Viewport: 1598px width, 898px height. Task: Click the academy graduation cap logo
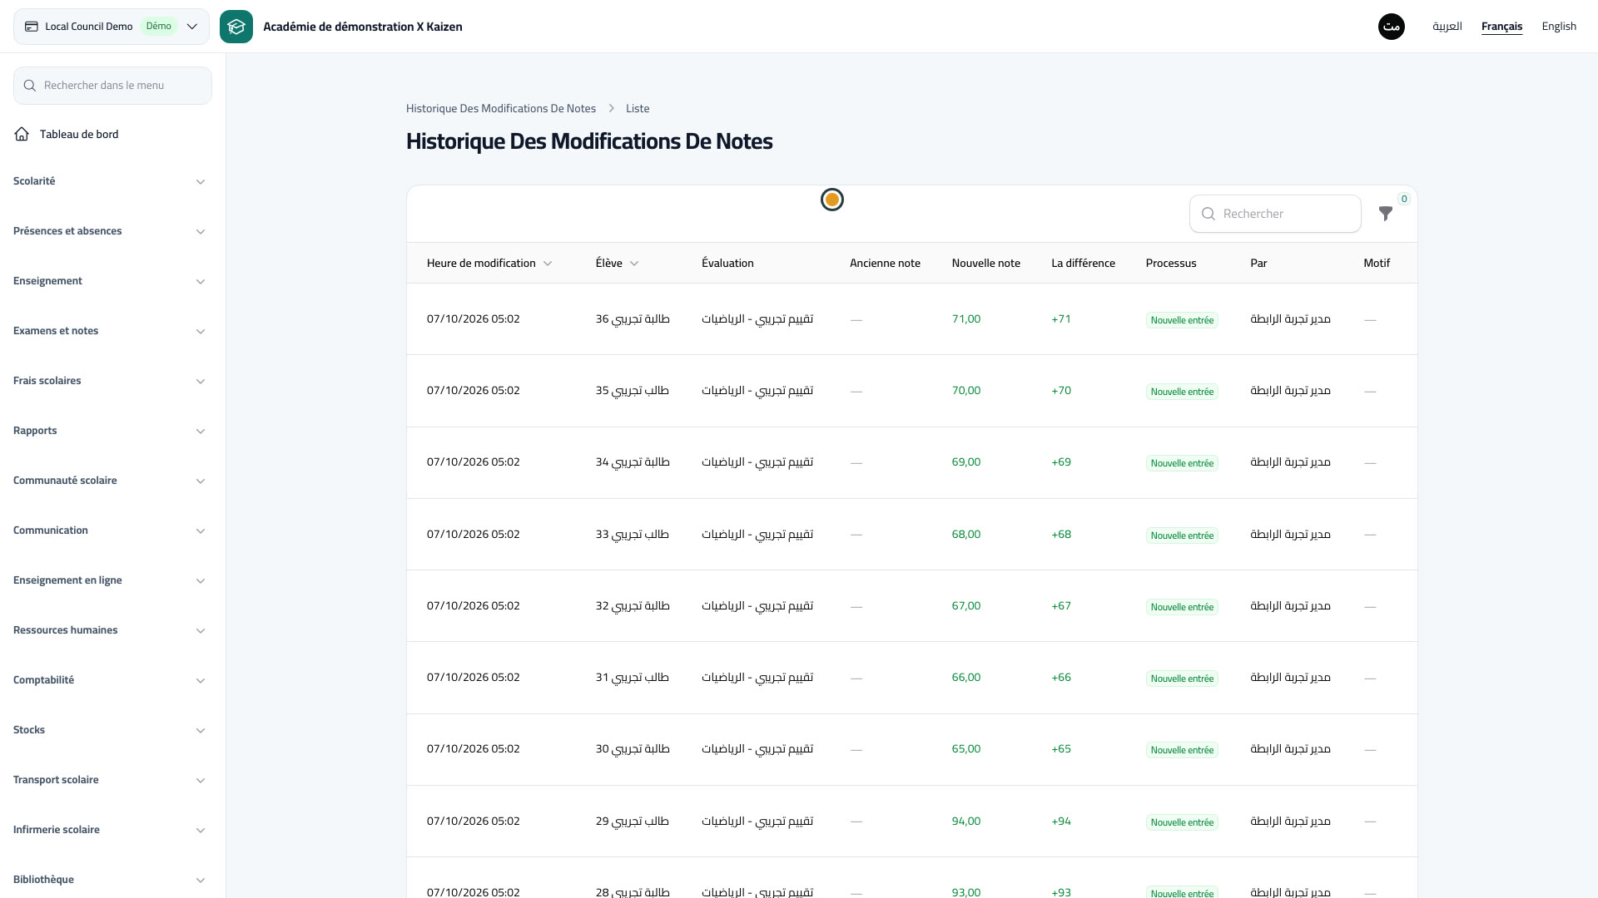point(236,27)
